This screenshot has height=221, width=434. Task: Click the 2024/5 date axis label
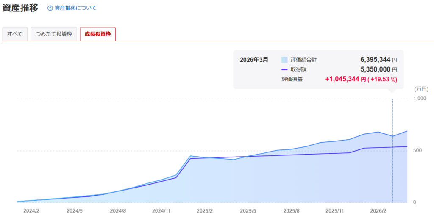click(75, 210)
